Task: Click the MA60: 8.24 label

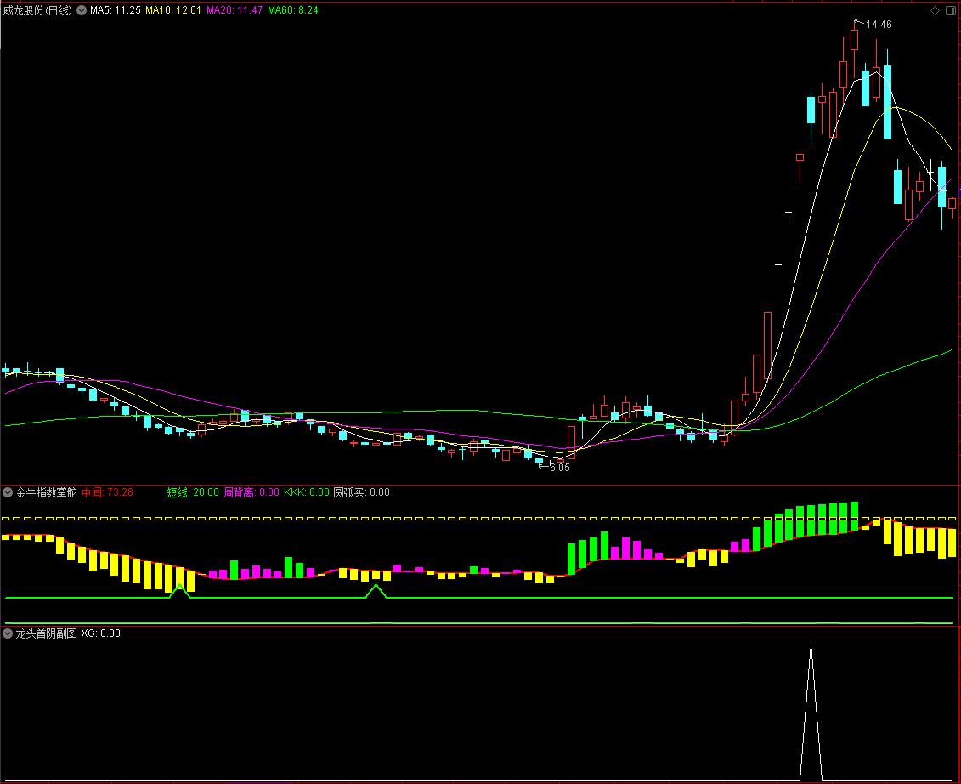Action: click(293, 10)
